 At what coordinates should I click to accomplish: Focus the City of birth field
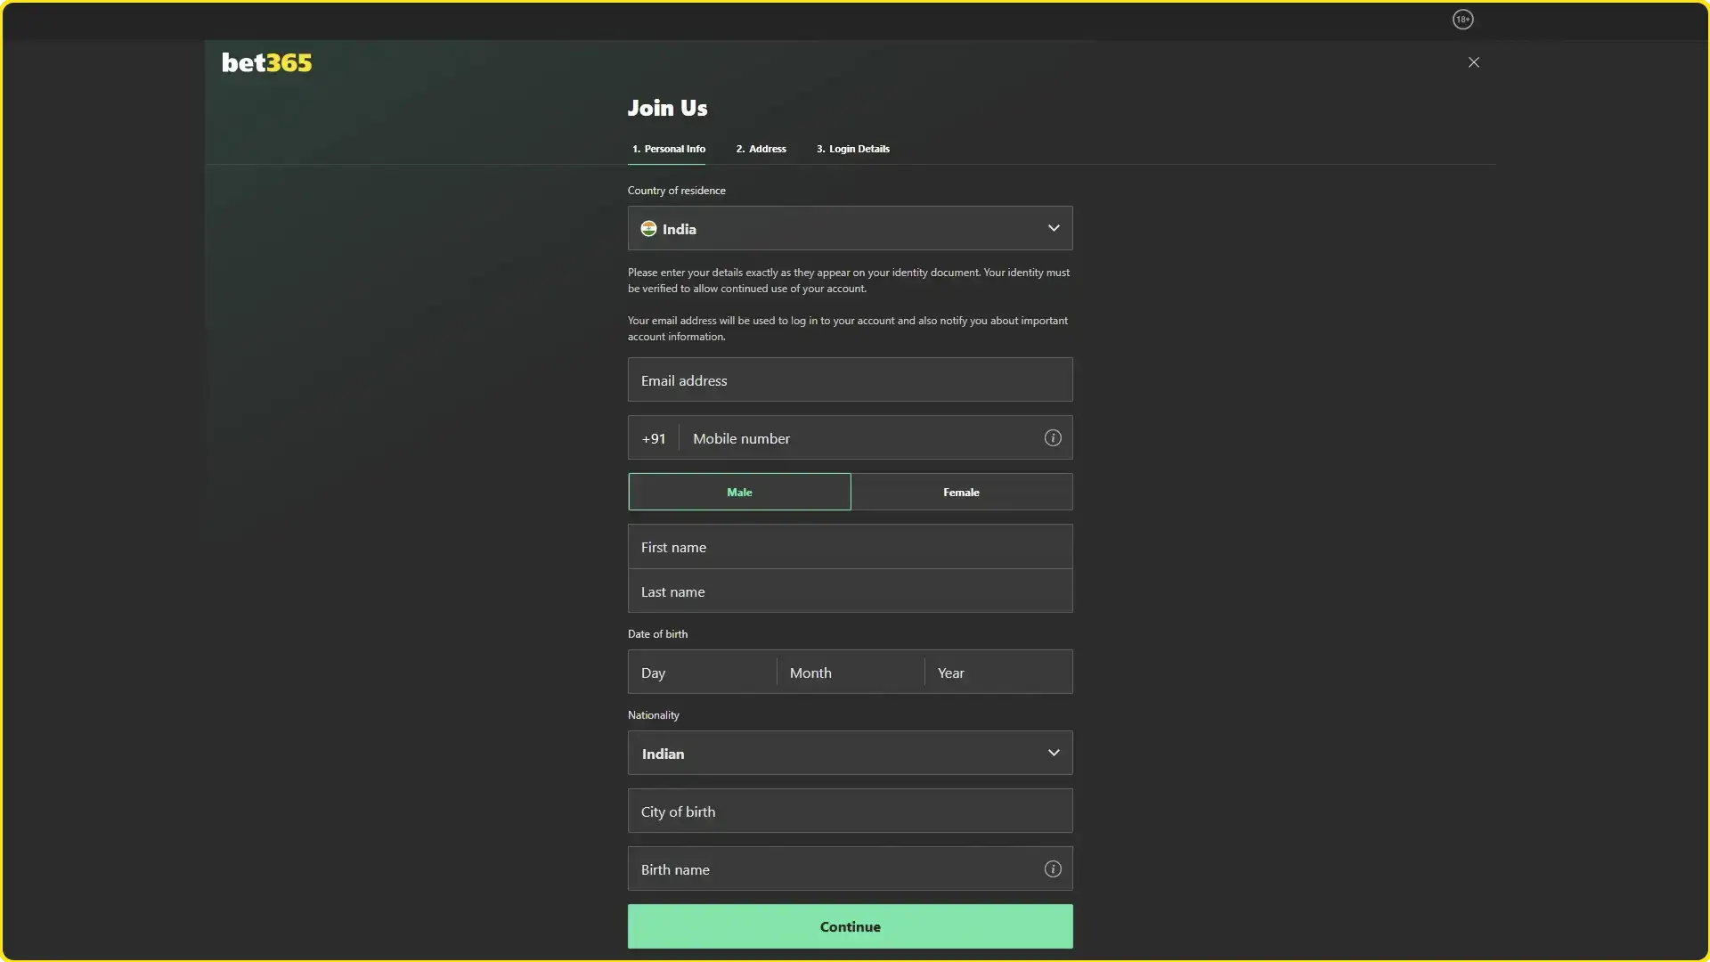pyautogui.click(x=850, y=811)
